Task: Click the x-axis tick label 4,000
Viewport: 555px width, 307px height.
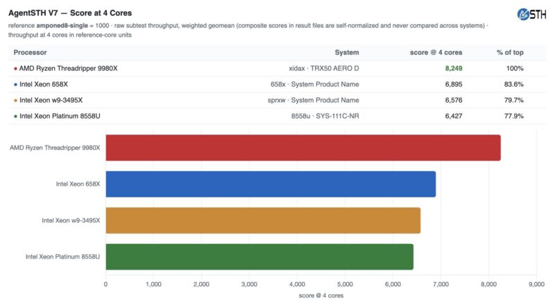Action: [297, 284]
